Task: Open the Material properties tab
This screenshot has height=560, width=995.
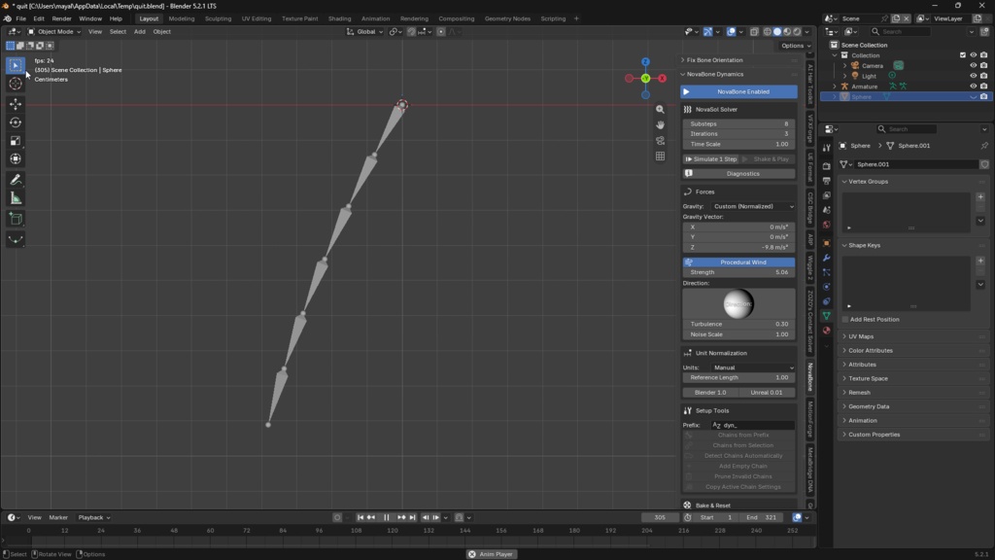Action: tap(826, 331)
